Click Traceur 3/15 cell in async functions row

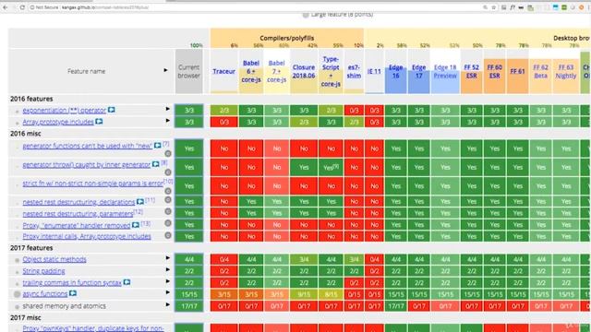(x=224, y=294)
